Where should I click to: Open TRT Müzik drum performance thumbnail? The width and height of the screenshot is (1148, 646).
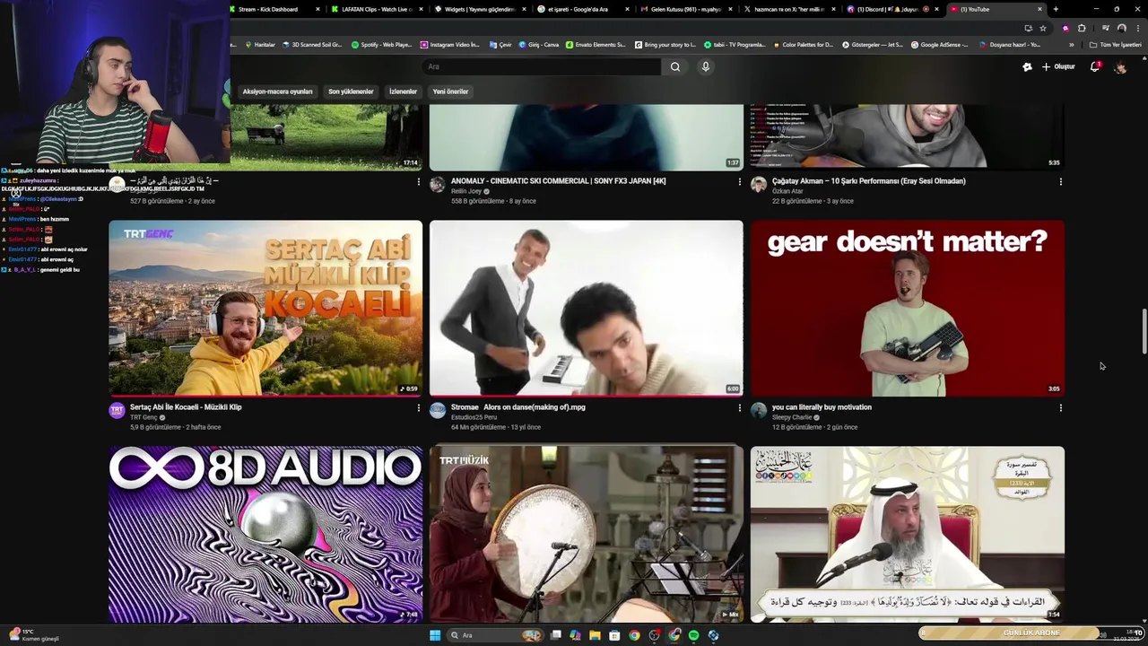click(587, 534)
